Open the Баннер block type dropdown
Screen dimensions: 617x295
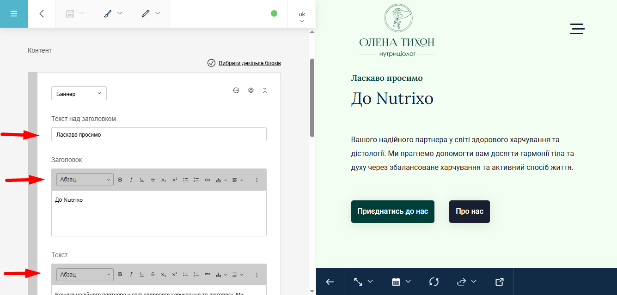coord(79,94)
